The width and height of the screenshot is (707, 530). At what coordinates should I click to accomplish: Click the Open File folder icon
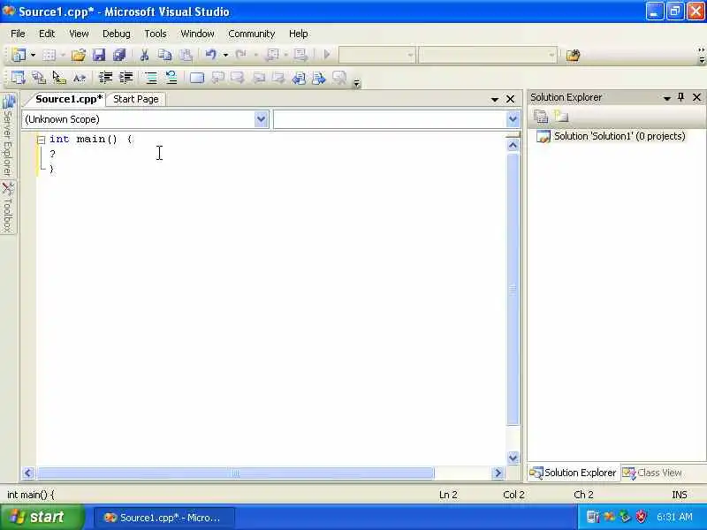click(x=78, y=55)
